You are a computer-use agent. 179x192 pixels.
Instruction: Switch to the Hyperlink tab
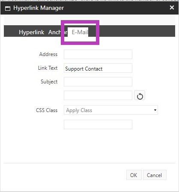point(31,32)
